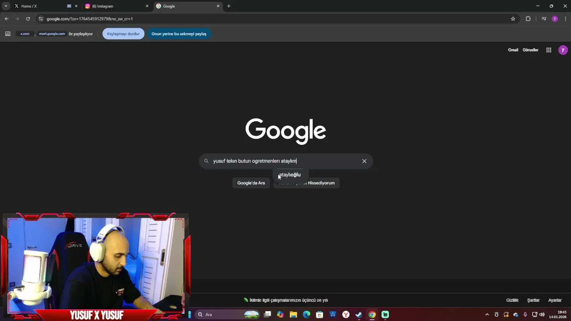Open the Chrome three-dot menu

tap(566, 19)
